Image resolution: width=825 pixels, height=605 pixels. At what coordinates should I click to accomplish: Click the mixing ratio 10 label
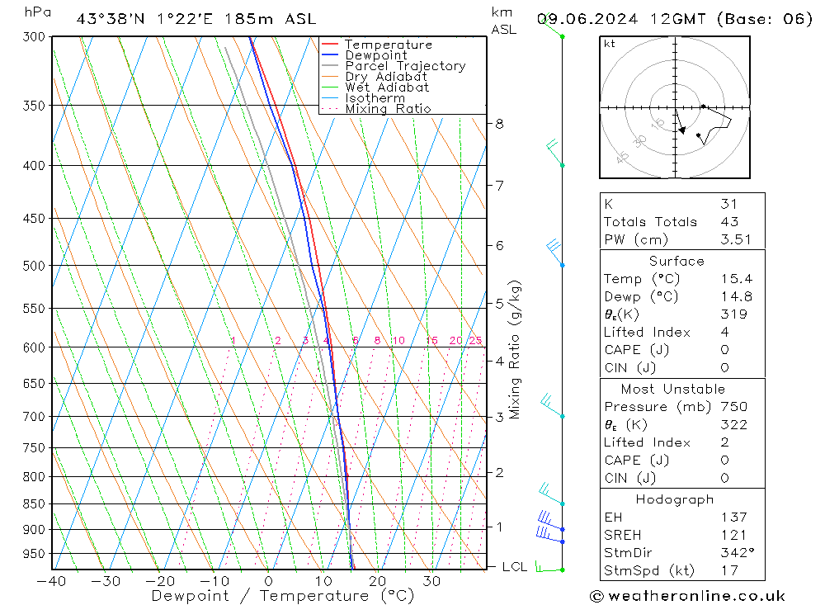click(x=398, y=341)
